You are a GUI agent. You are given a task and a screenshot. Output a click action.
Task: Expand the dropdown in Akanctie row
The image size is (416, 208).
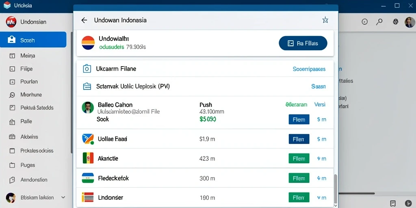(x=322, y=159)
